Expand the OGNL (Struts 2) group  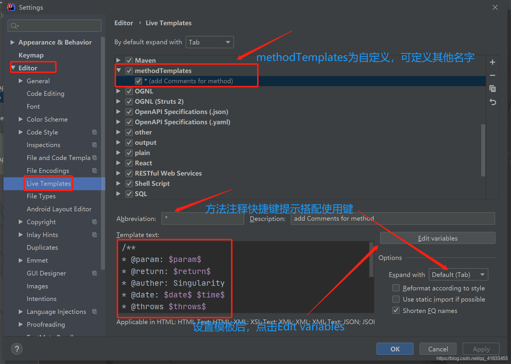(x=118, y=101)
